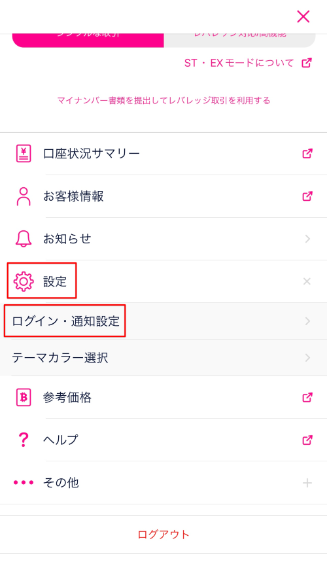
Task: Close the menu with the pink X
Action: [x=303, y=16]
